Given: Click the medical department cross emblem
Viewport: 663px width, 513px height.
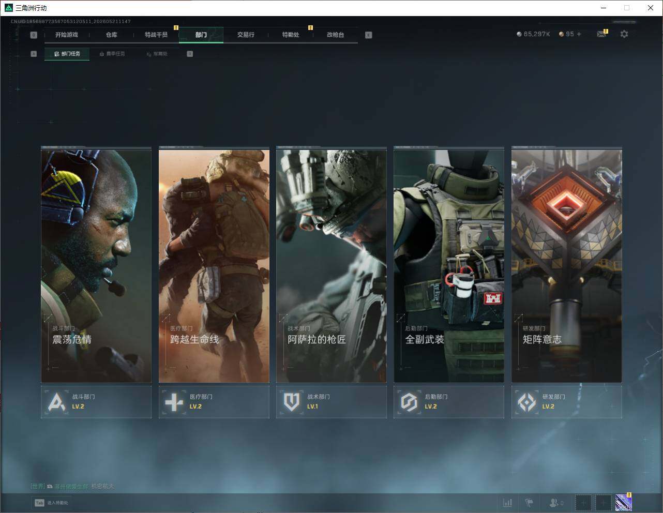Looking at the screenshot, I should tap(174, 402).
